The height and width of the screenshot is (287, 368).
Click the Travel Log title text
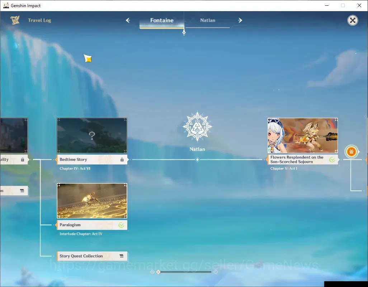39,20
